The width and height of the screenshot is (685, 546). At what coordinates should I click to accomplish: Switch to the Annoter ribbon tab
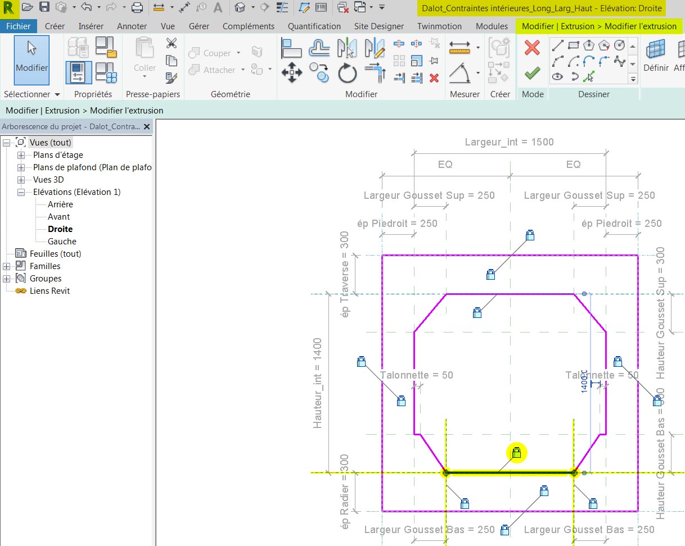click(x=132, y=26)
